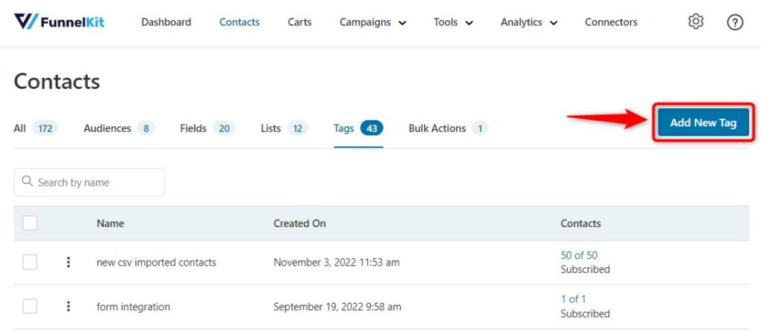Screen dimensions: 761x334
Task: Expand the Analytics dropdown menu
Action: pyautogui.click(x=529, y=22)
